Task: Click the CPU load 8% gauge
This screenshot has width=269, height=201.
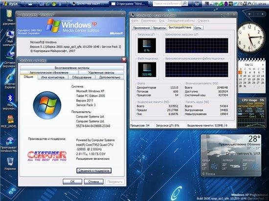Action: coord(147,45)
